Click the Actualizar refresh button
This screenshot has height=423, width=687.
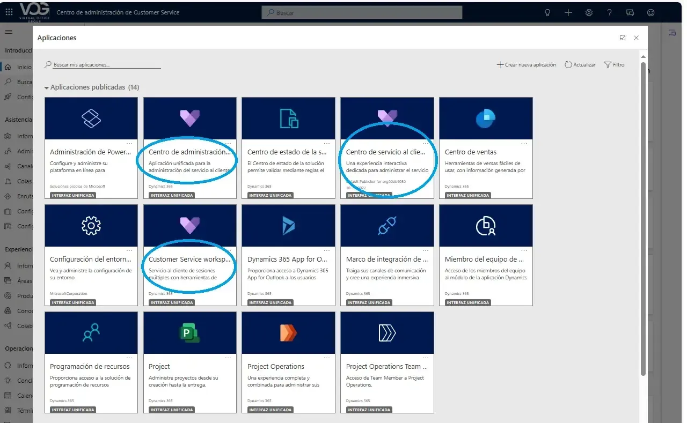(580, 65)
